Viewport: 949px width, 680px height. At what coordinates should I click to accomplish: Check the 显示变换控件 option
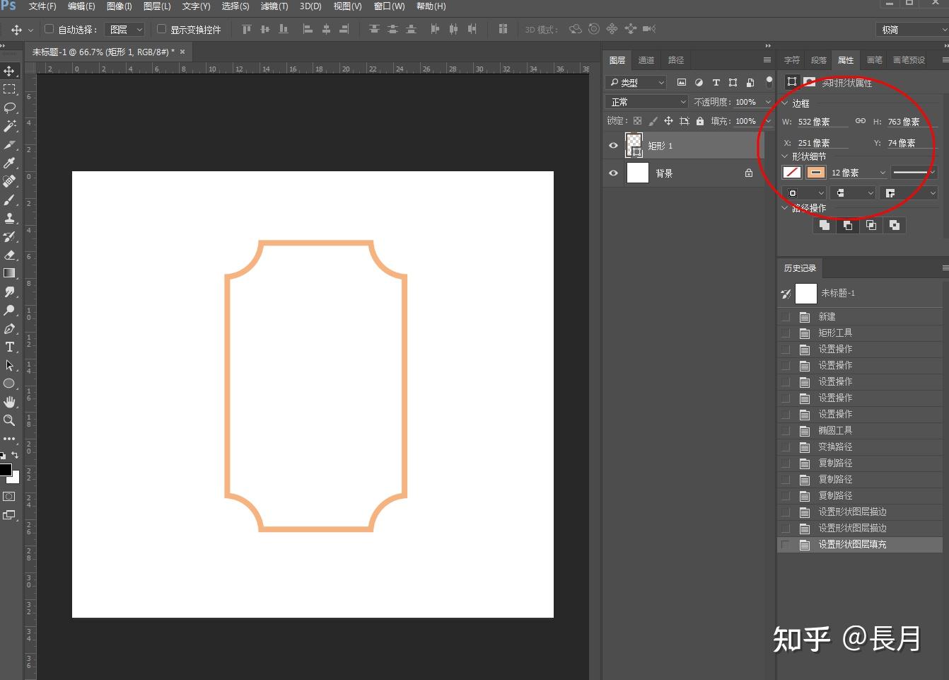pyautogui.click(x=161, y=29)
